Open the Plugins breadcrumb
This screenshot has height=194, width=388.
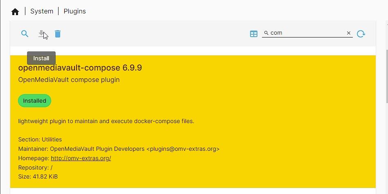(74, 11)
